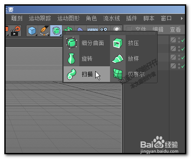Toggle fourth object's visibility dots

click(179, 66)
